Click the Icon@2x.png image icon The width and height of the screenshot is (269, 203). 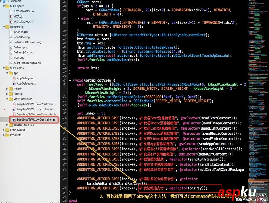click(11, 37)
